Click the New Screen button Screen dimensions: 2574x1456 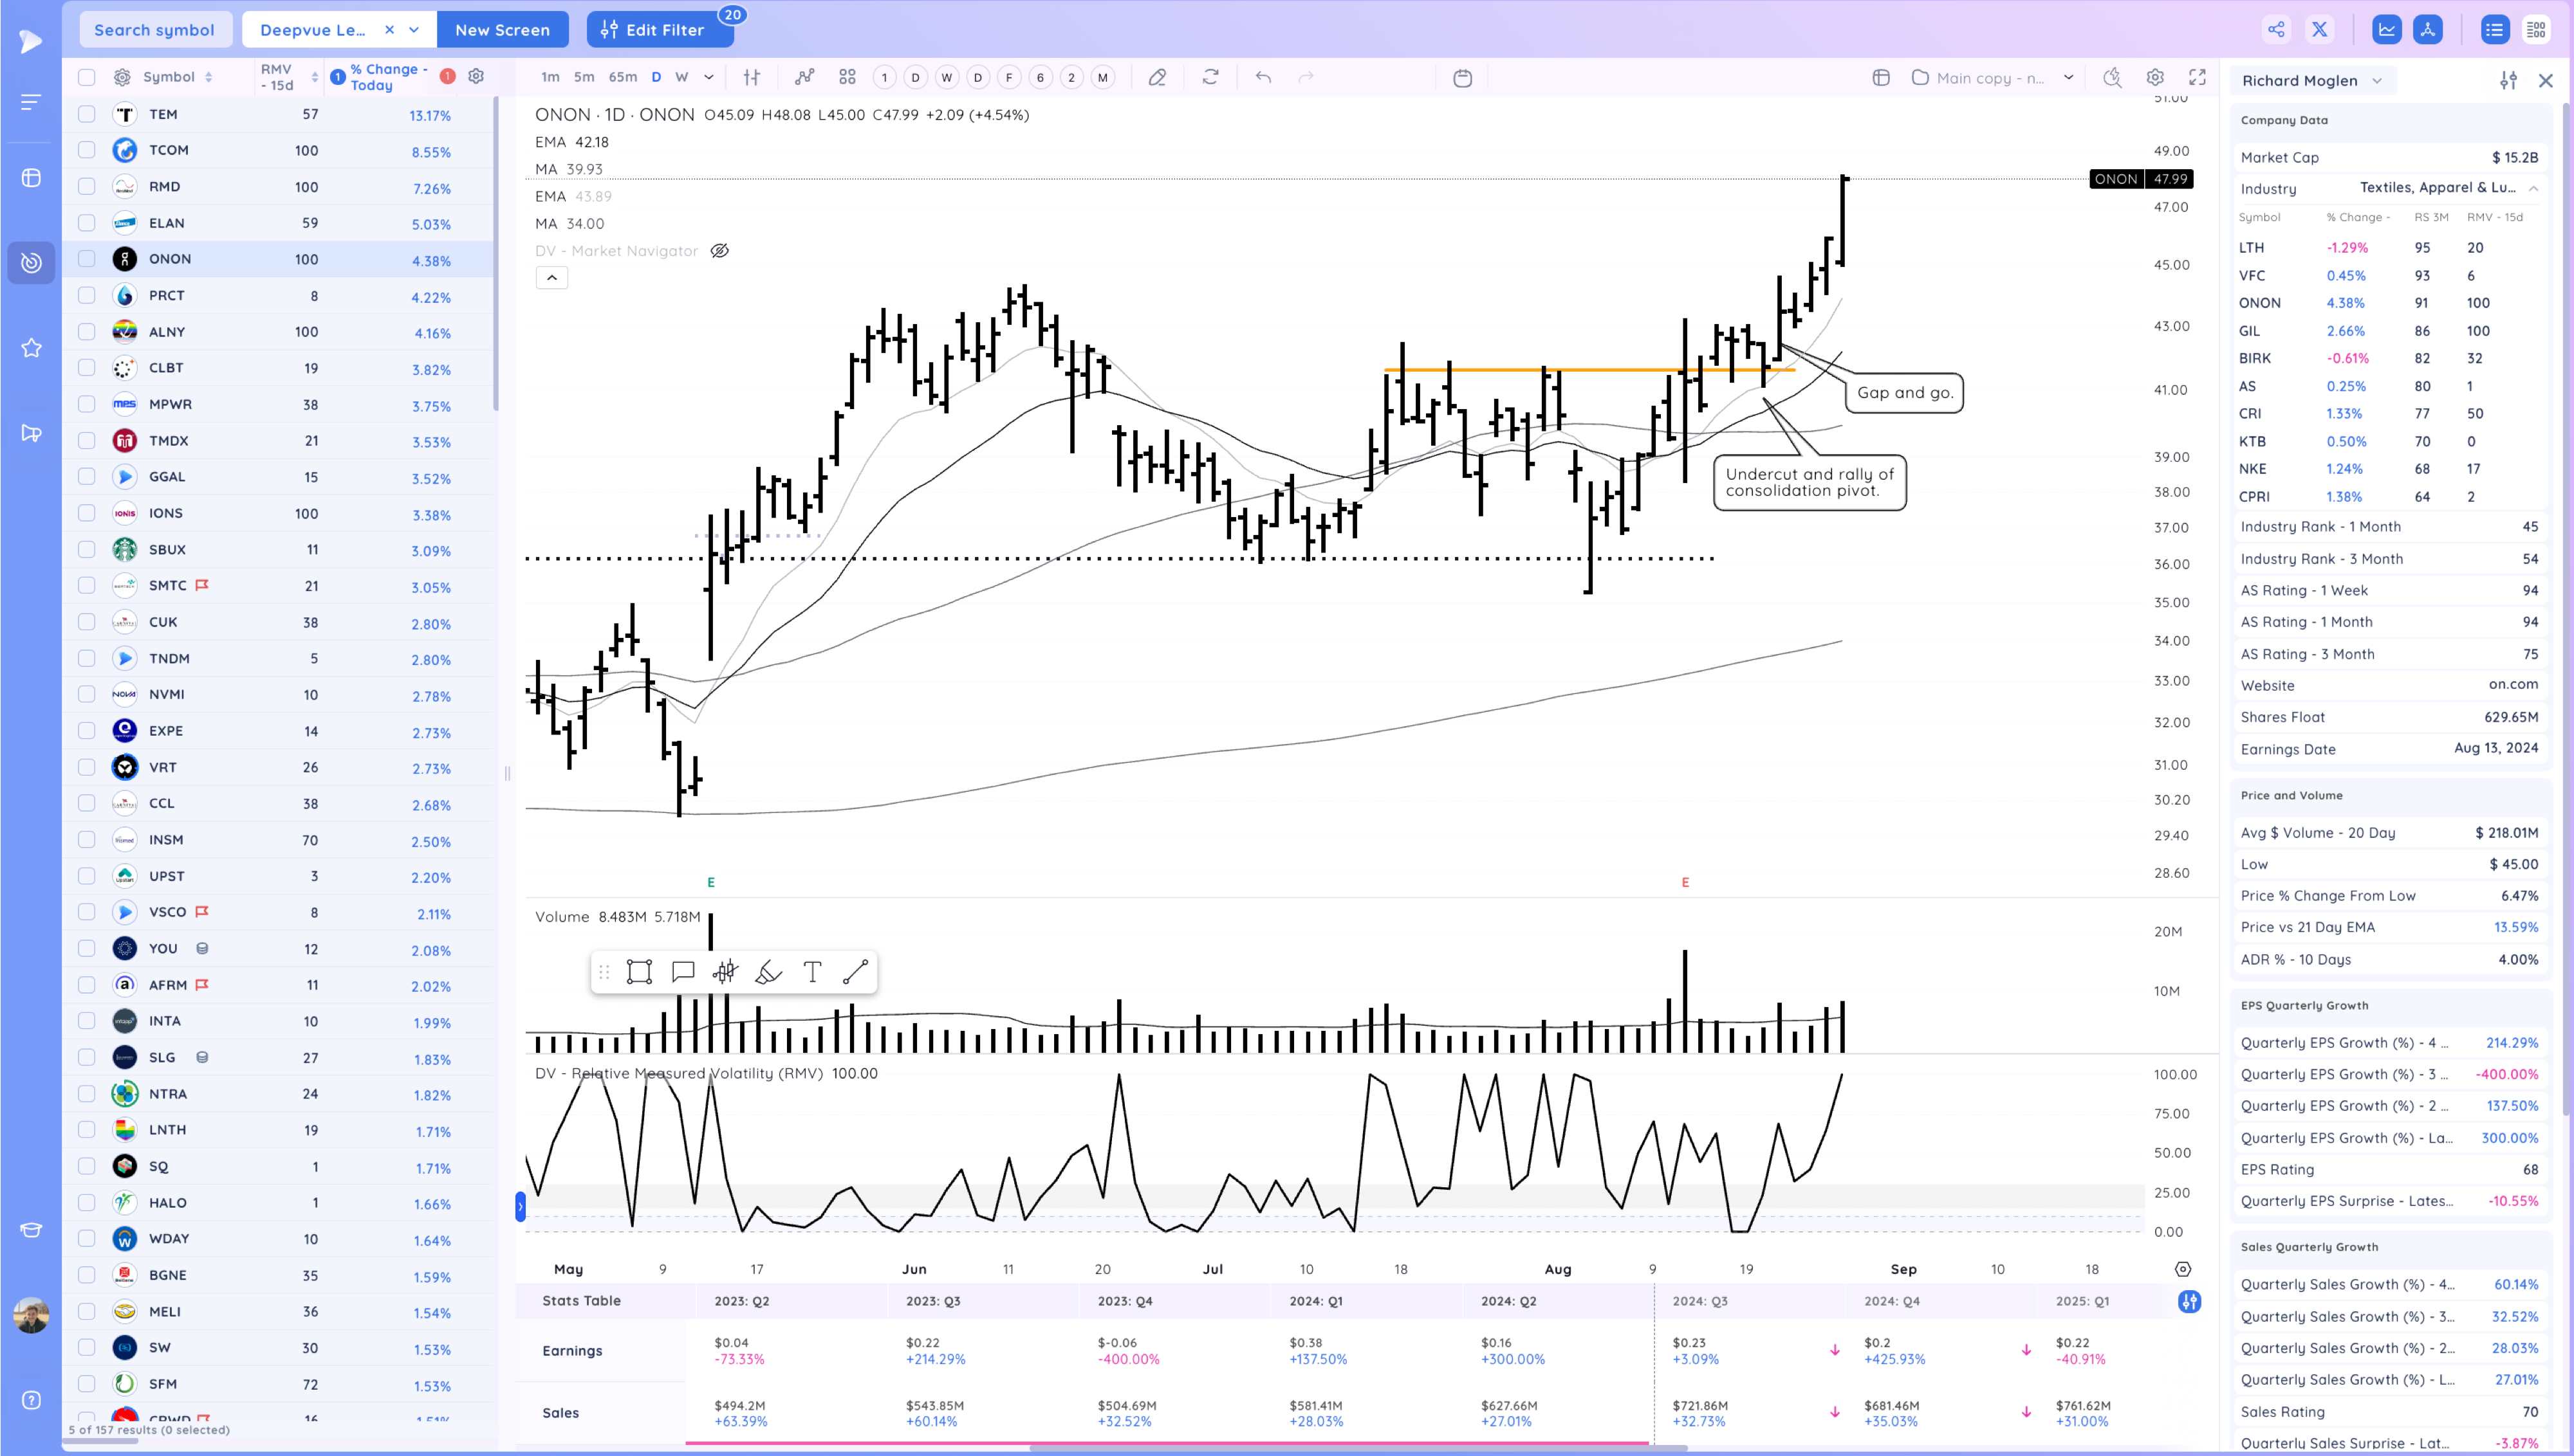502,30
